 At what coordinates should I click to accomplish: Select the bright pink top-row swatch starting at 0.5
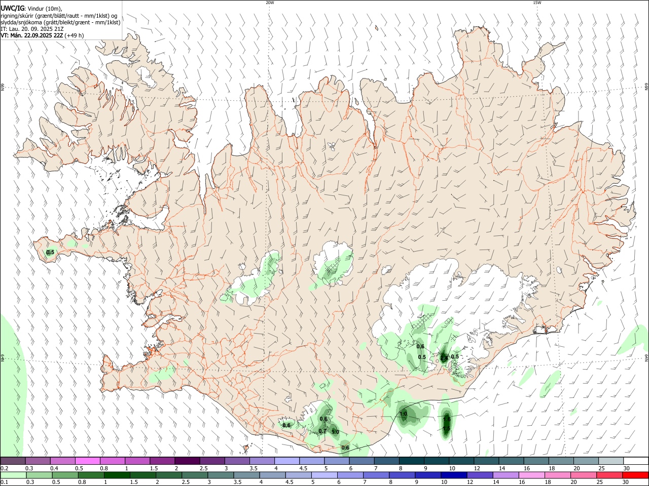88,461
